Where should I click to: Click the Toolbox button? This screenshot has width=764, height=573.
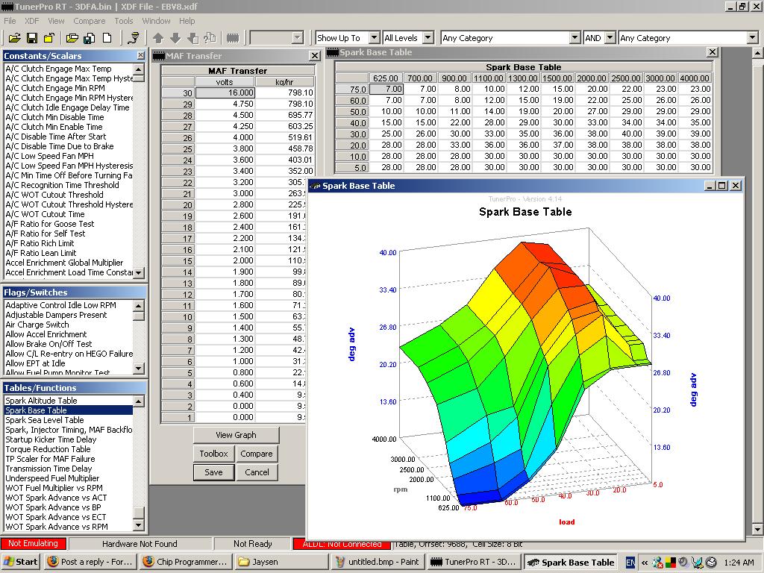213,454
